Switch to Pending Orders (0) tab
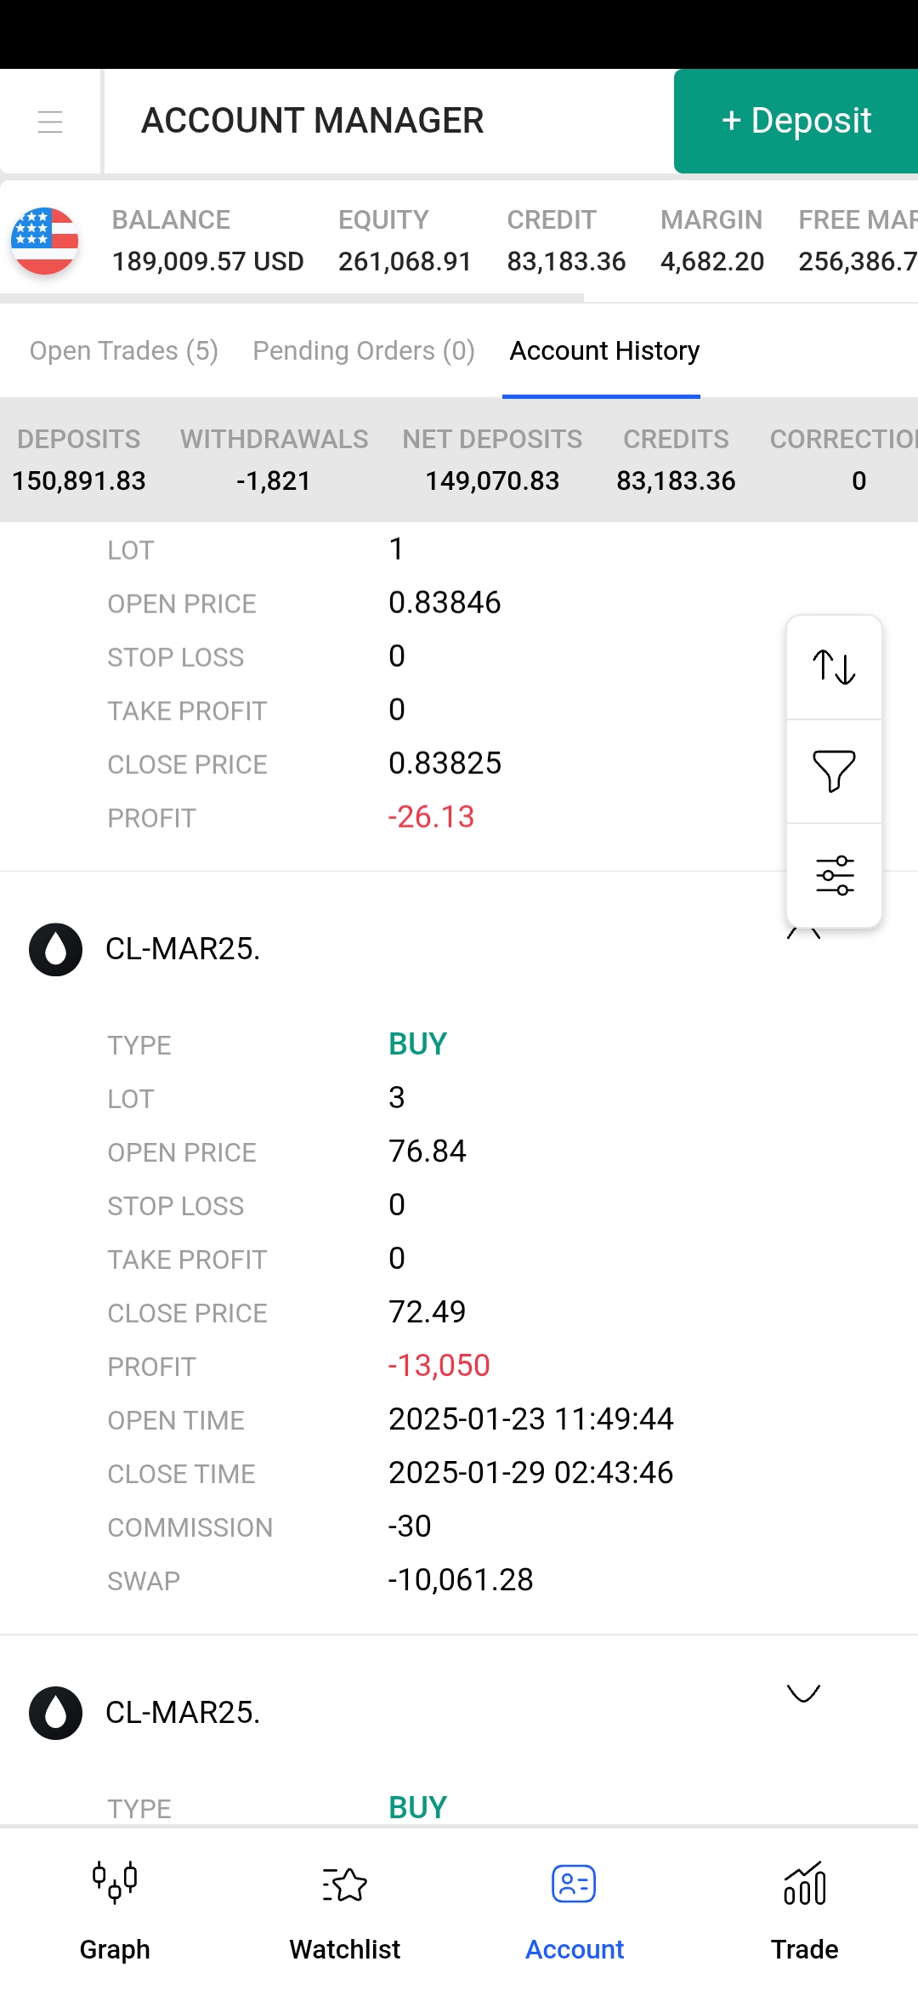 coord(364,350)
